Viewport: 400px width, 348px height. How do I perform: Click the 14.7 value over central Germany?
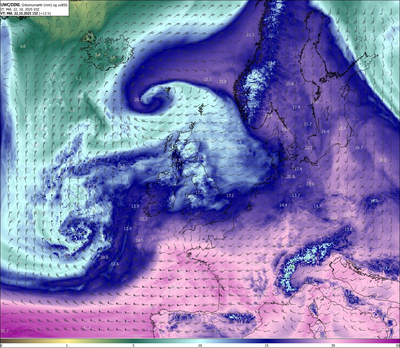[x=317, y=206]
